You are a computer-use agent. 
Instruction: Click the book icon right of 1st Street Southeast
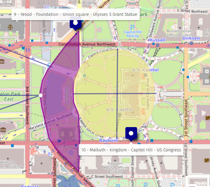coord(207,118)
